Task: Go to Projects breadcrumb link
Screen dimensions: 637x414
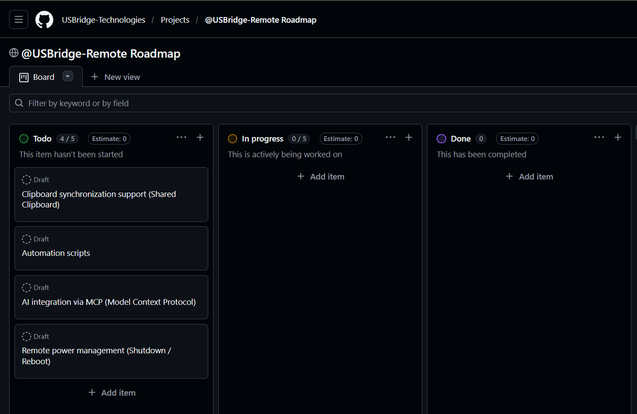Action: (175, 20)
